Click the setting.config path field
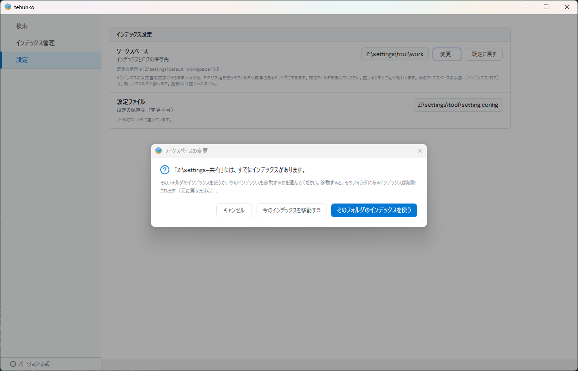578x371 pixels. 458,105
